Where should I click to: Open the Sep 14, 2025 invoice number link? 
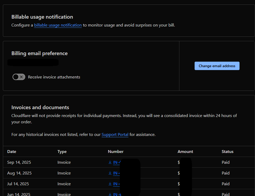tap(117, 162)
